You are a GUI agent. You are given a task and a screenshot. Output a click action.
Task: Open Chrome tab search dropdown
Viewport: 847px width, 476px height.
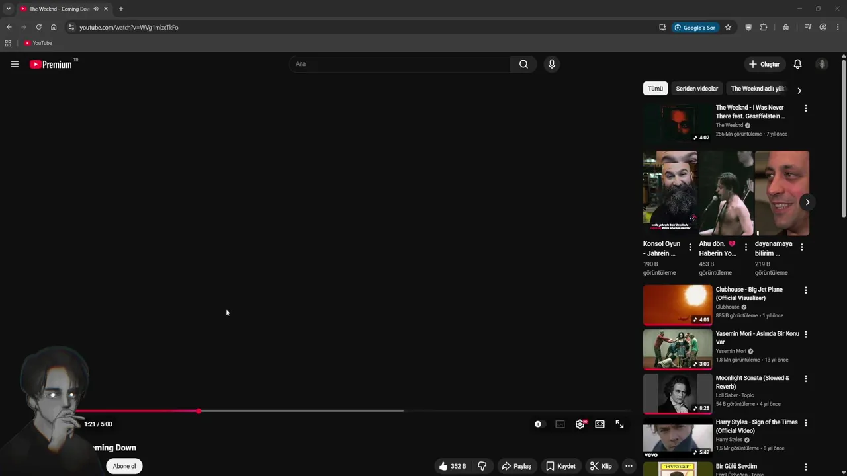pos(8,9)
